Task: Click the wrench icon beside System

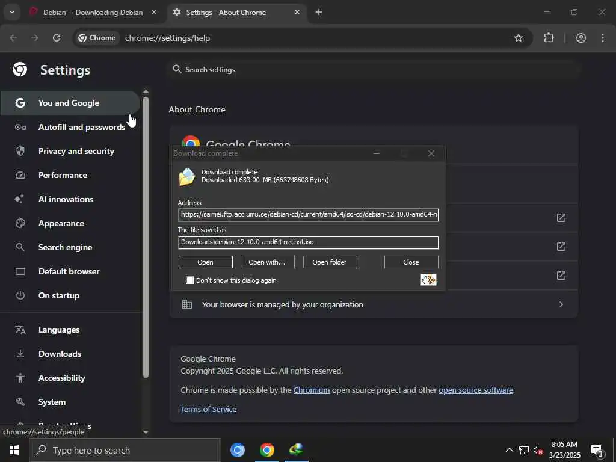Action: (x=20, y=402)
